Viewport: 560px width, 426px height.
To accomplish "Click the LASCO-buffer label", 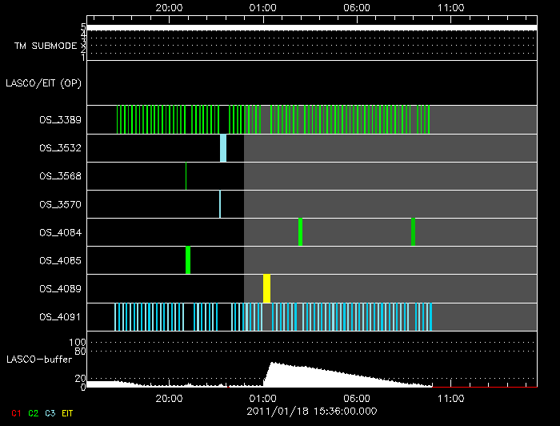I will [x=39, y=360].
